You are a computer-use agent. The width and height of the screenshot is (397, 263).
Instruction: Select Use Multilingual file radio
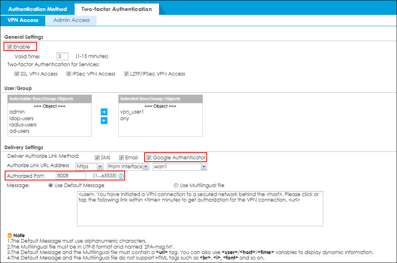(176, 186)
